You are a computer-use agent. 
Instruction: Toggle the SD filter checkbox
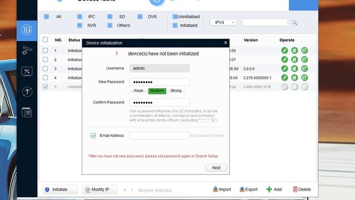coord(110,17)
